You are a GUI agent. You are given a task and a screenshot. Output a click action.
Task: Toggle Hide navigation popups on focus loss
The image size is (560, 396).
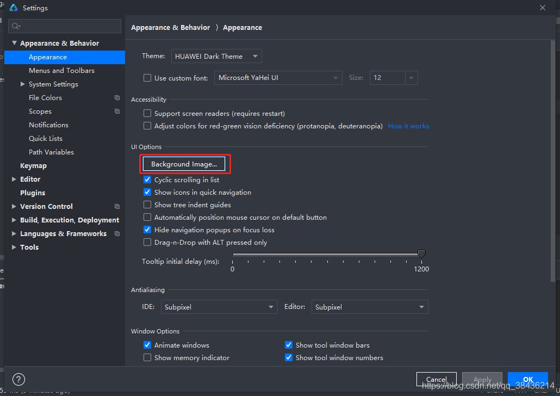coord(147,230)
